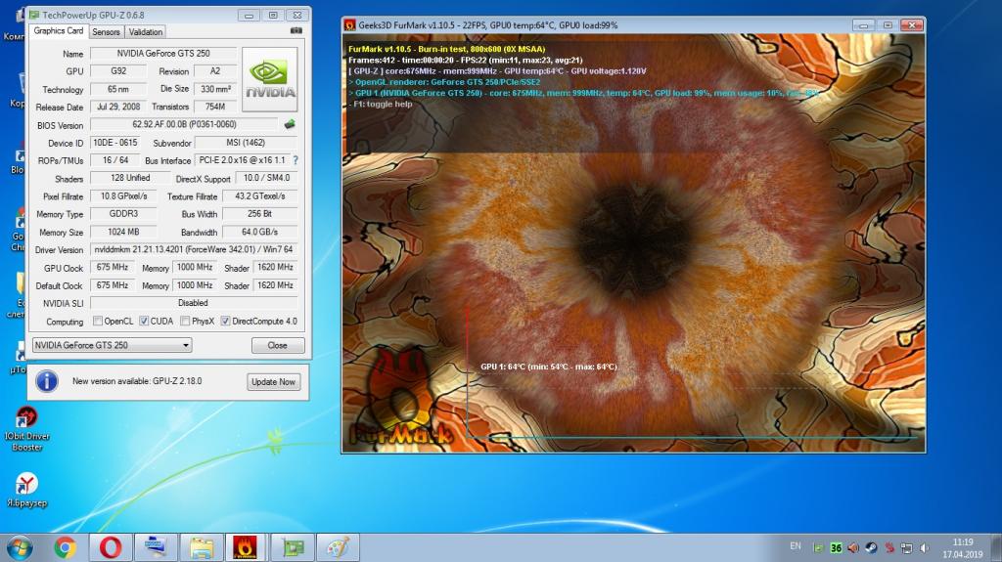Toggle the PhysX checkbox
The image size is (1002, 562).
point(185,322)
